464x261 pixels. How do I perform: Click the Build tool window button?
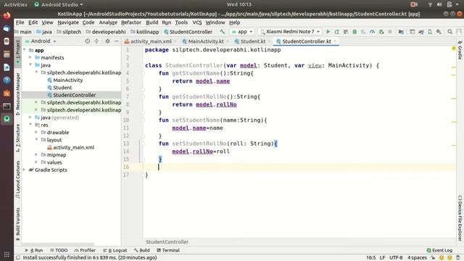click(x=142, y=250)
